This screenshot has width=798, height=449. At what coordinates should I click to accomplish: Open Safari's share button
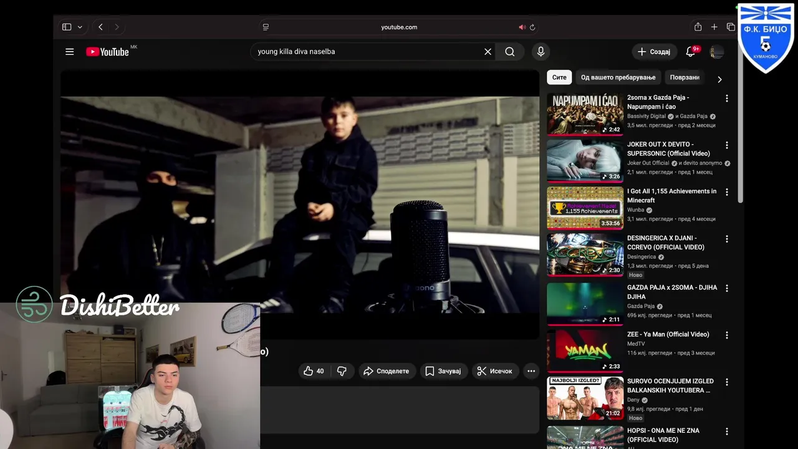tap(698, 27)
